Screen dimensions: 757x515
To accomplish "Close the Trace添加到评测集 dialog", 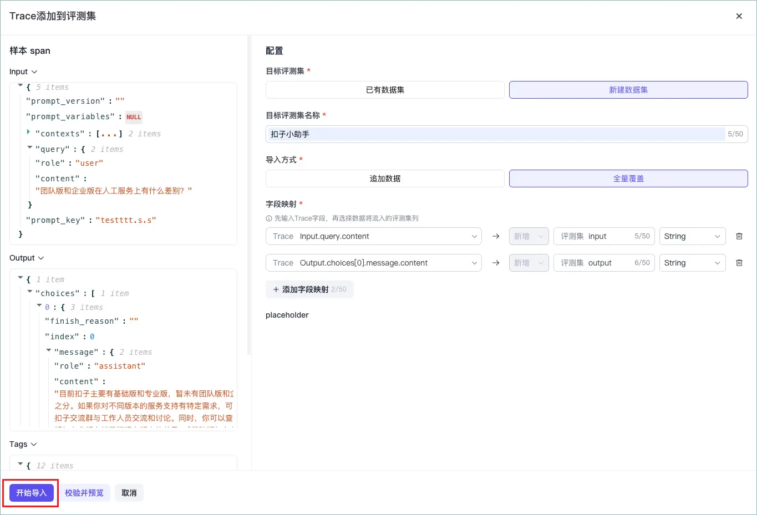I will coord(739,16).
